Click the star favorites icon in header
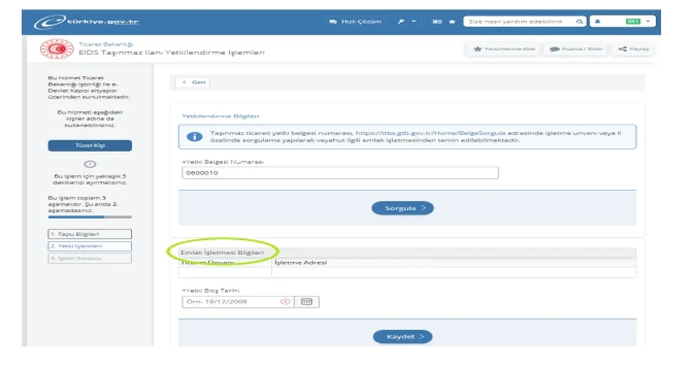This screenshot has height=368, width=692. [452, 22]
